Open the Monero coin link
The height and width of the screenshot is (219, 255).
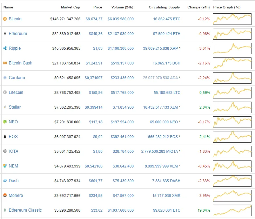[16, 196]
